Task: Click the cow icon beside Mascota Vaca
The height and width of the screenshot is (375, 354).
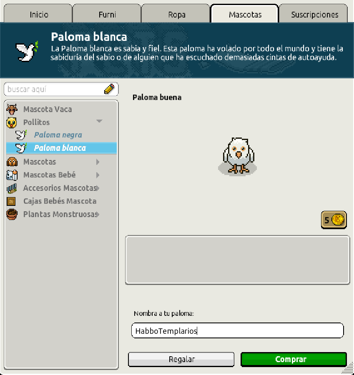Action: [x=12, y=109]
